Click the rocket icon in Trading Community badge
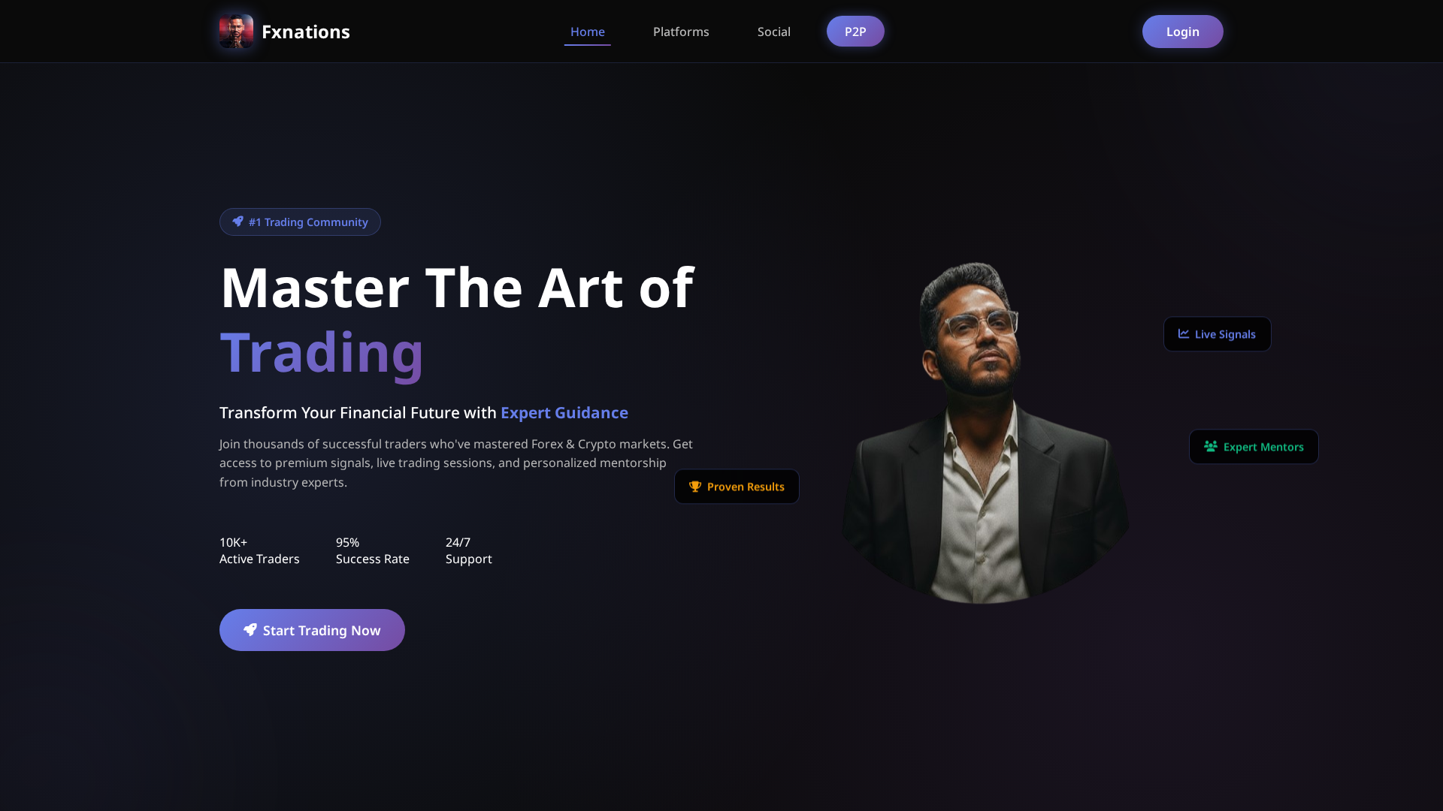 click(237, 222)
